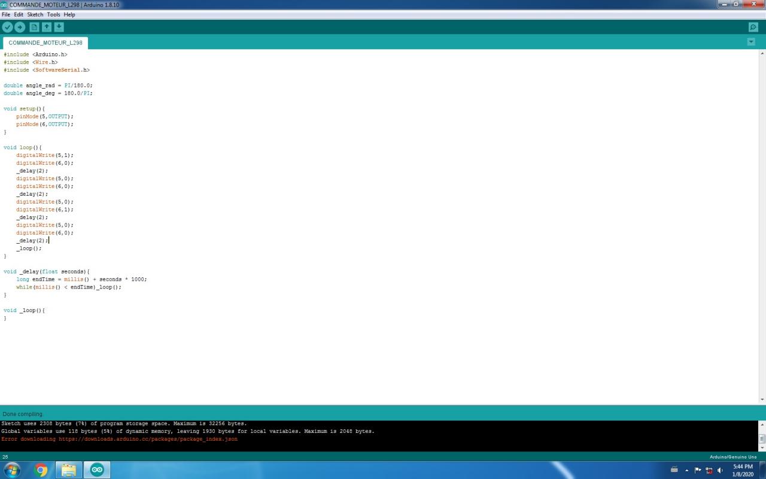Click the "while(millis() < endTime)_loop();" line
Screen dimensions: 766x479
[69, 287]
